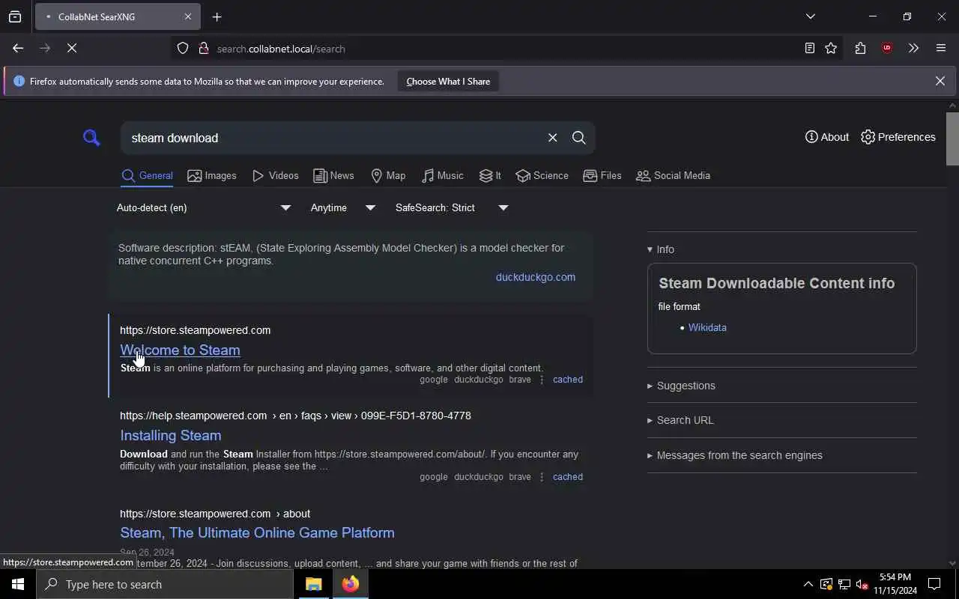Open search Preferences
The height and width of the screenshot is (599, 959).
point(898,137)
